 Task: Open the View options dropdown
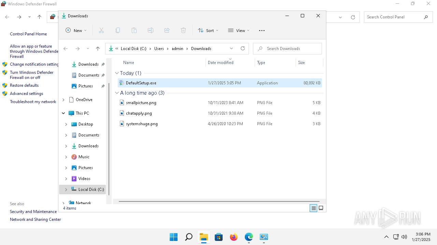pos(239,30)
